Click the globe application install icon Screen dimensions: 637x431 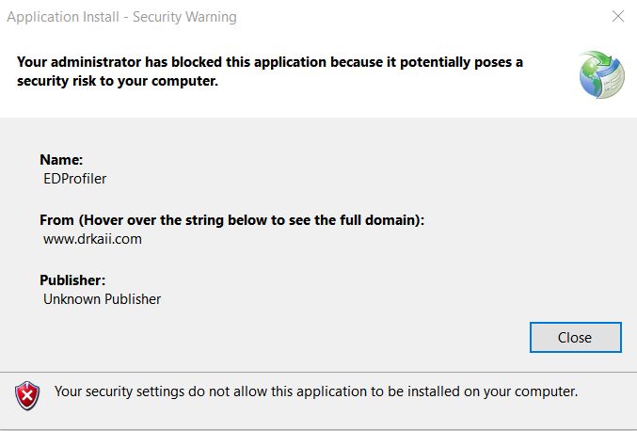(x=601, y=74)
